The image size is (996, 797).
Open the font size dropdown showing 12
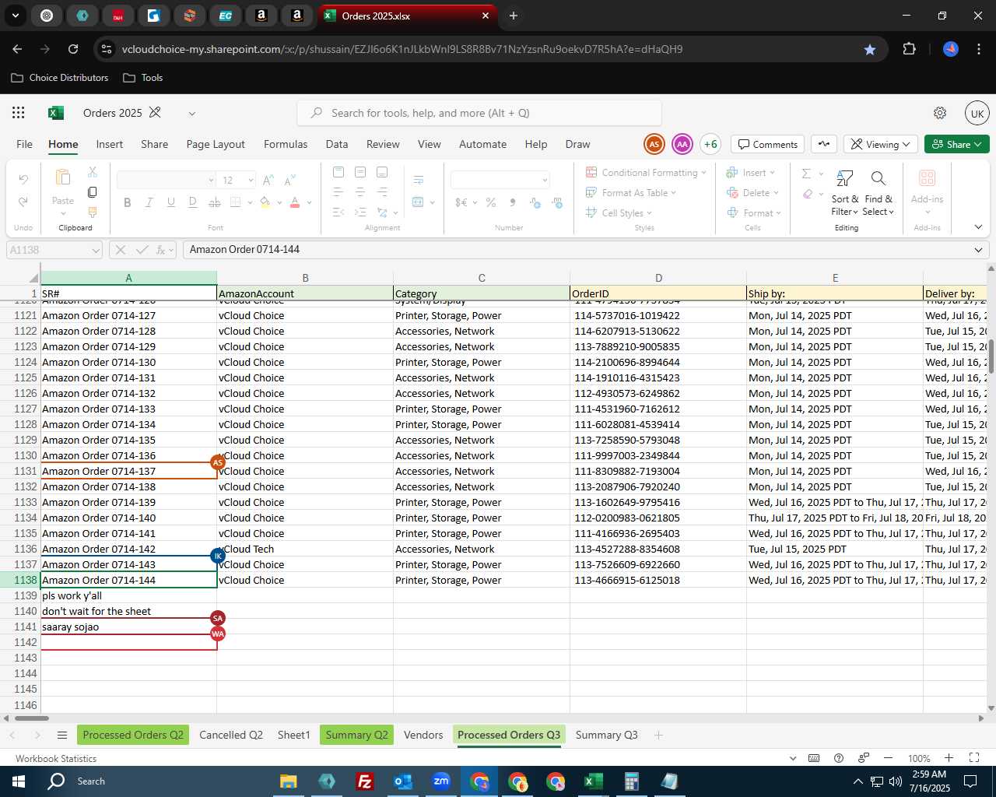(251, 181)
